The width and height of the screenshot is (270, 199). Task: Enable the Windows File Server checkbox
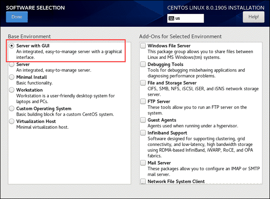pos(143,46)
